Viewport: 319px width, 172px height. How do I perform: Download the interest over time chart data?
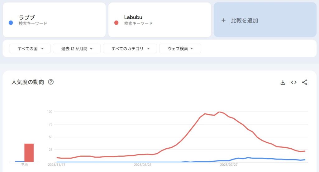pyautogui.click(x=283, y=83)
